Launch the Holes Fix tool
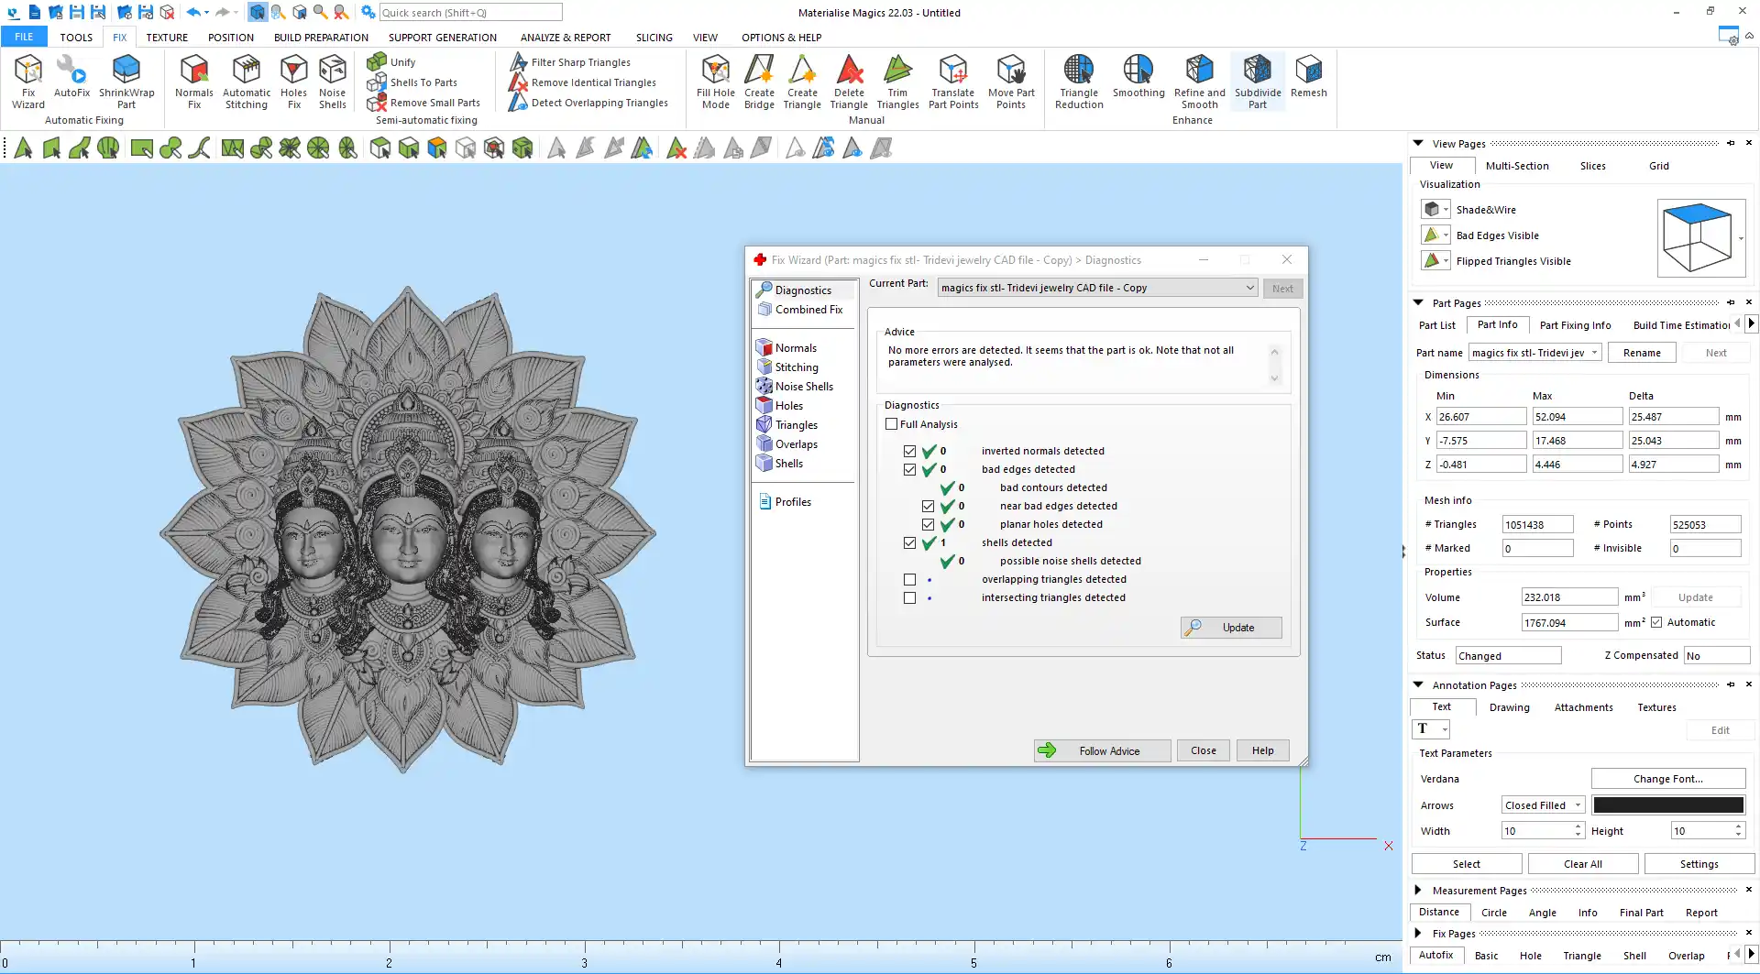1760x974 pixels. pos(293,82)
